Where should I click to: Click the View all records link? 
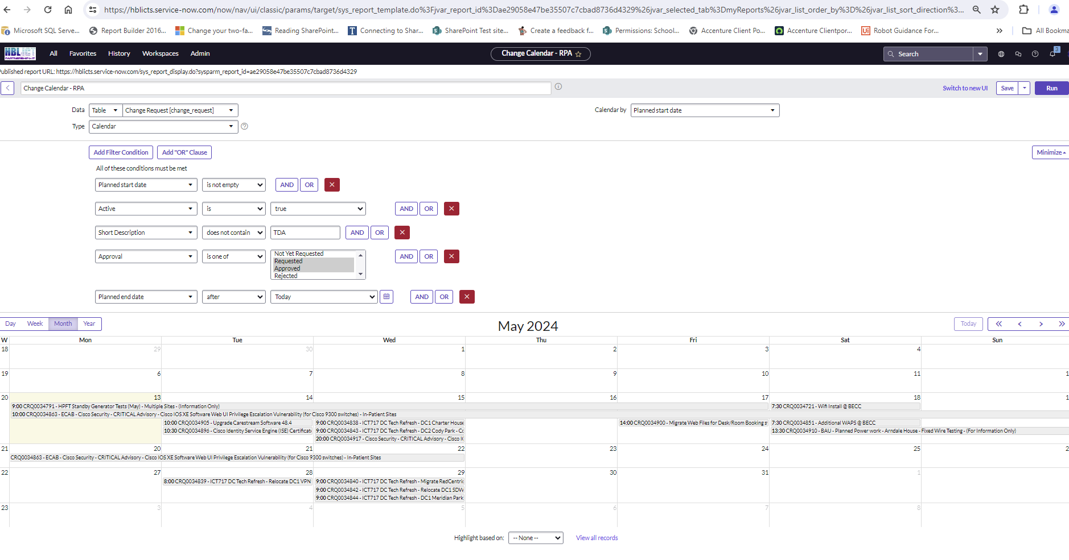click(596, 537)
